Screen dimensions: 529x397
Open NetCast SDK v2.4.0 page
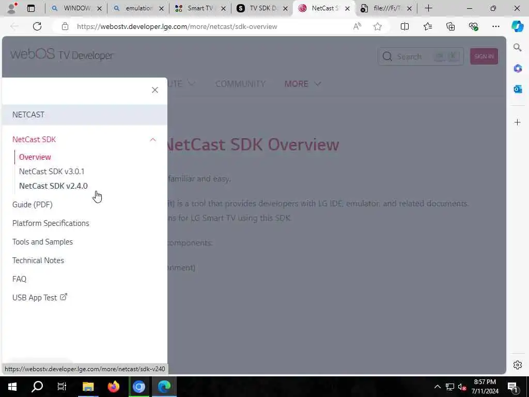53,186
